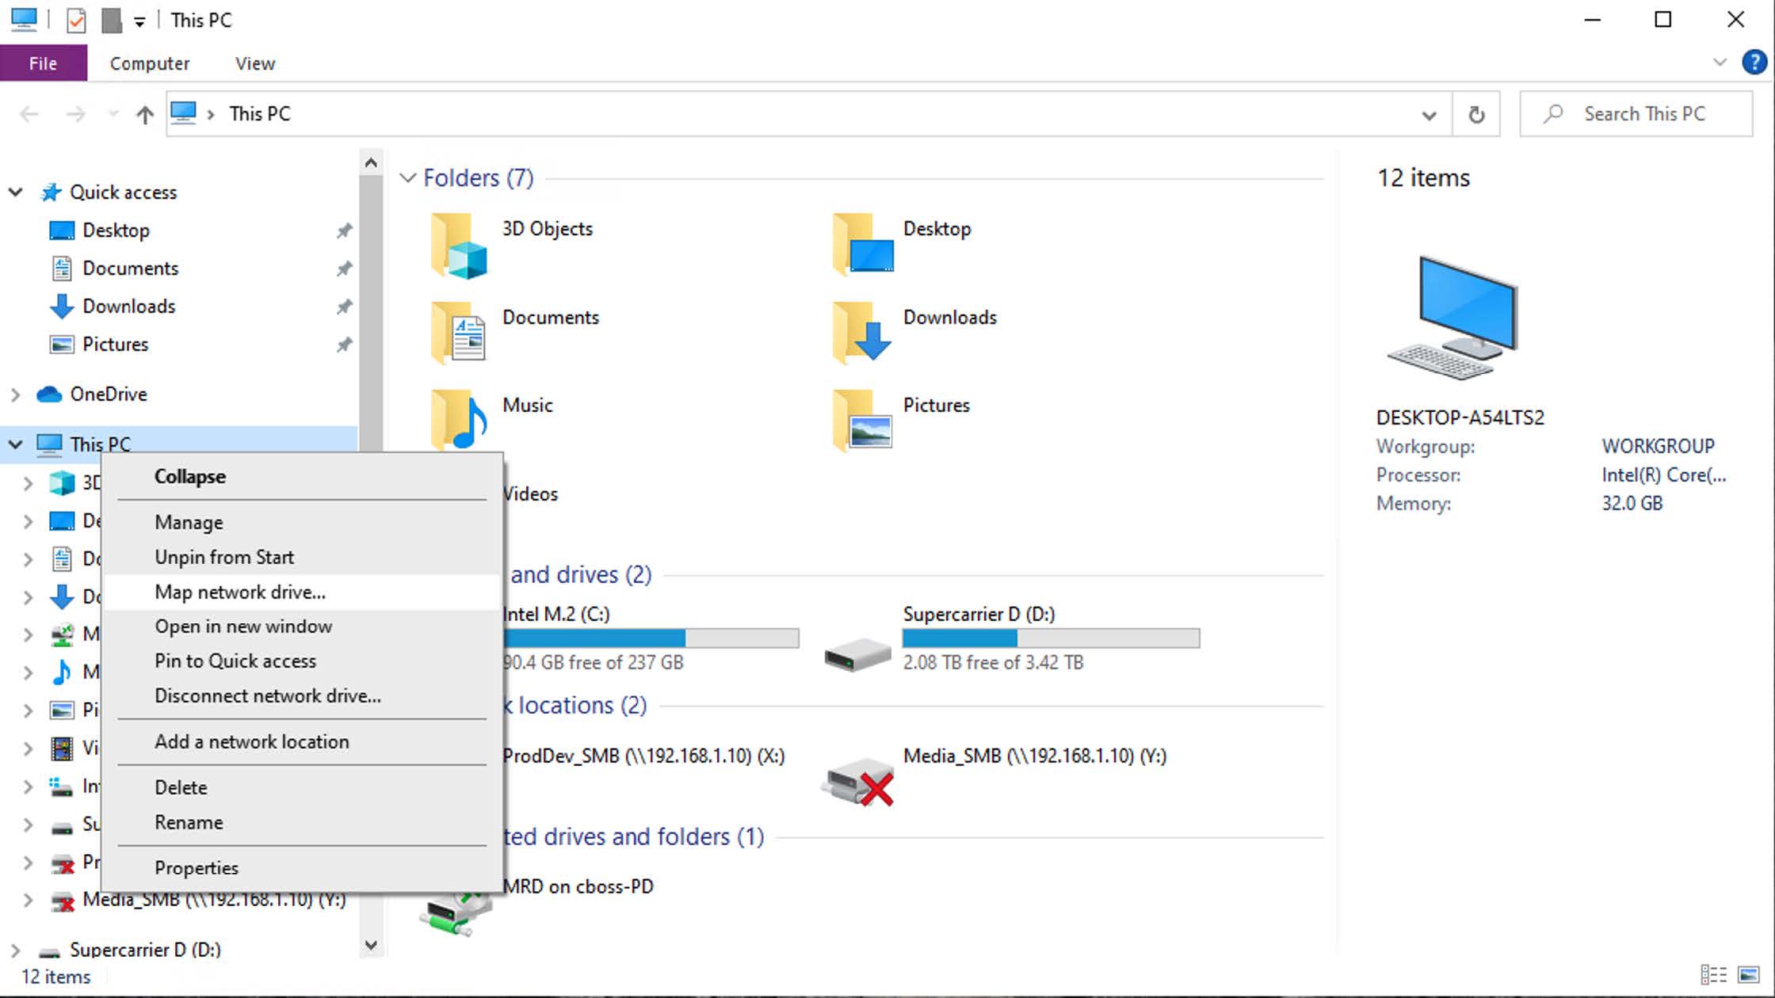Screen dimensions: 1775x998
Task: Collapse the Folders (7) group chevron
Action: pos(408,178)
